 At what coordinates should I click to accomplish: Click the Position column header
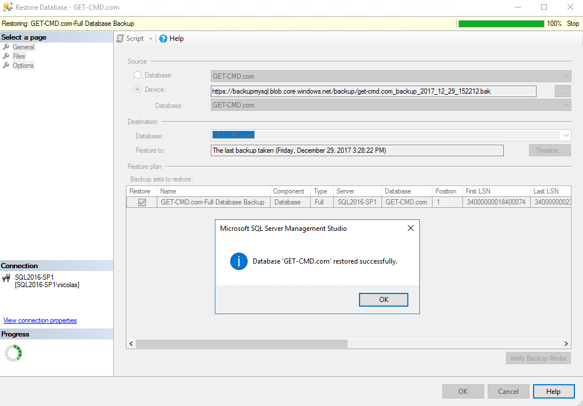point(447,191)
